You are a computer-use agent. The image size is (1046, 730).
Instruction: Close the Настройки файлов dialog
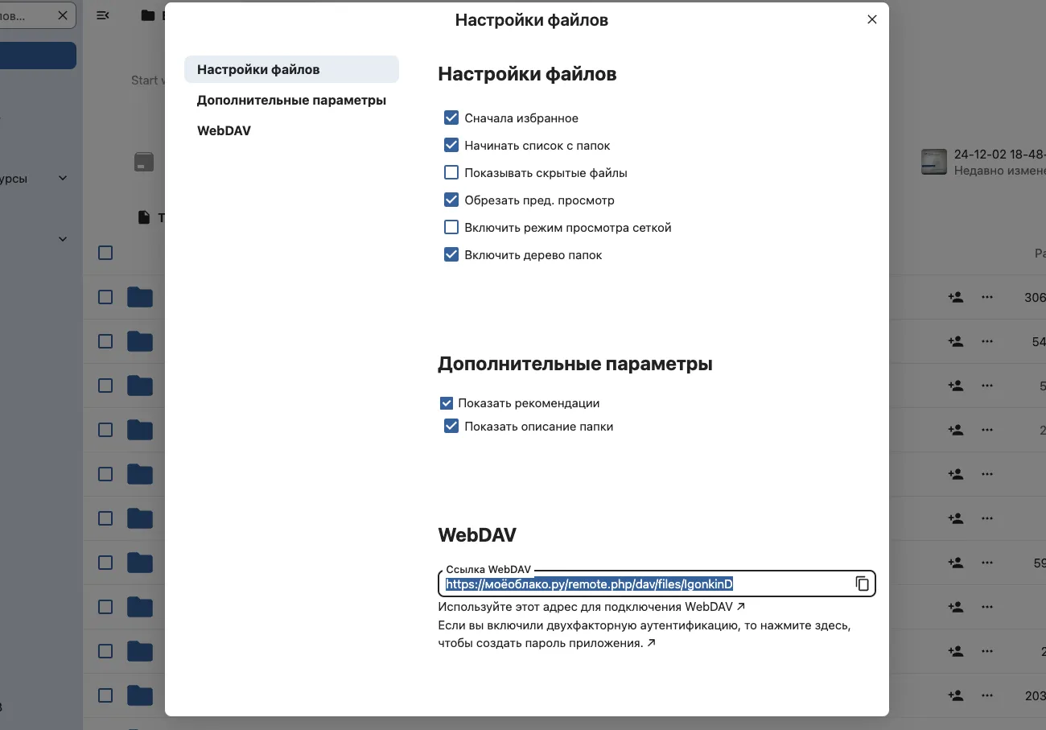(872, 20)
